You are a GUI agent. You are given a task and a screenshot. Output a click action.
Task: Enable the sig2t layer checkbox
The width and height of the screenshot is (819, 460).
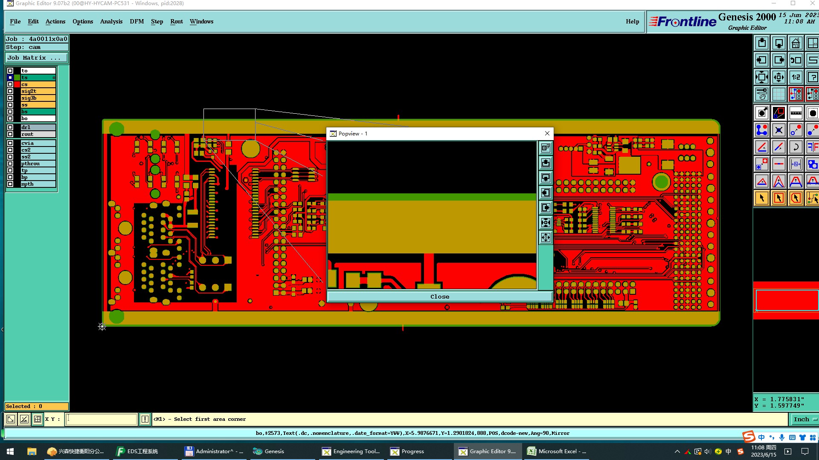[10, 91]
